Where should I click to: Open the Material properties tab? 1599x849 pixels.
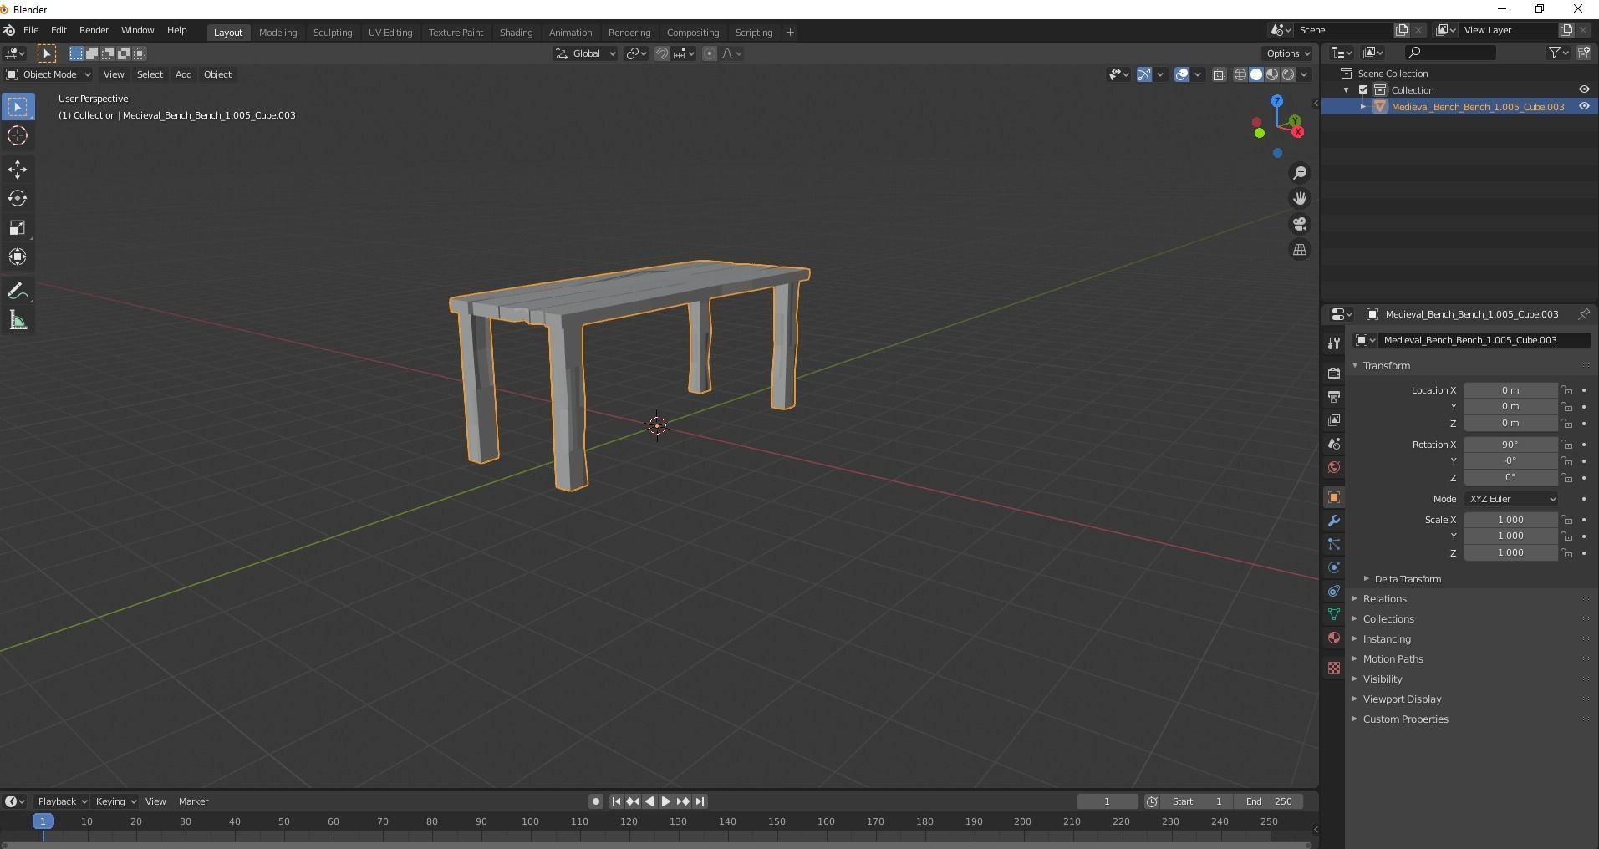(x=1334, y=638)
